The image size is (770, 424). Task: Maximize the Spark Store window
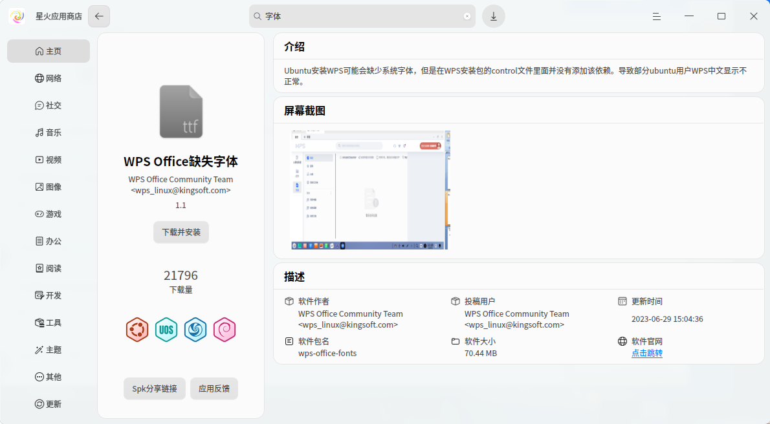tap(721, 16)
